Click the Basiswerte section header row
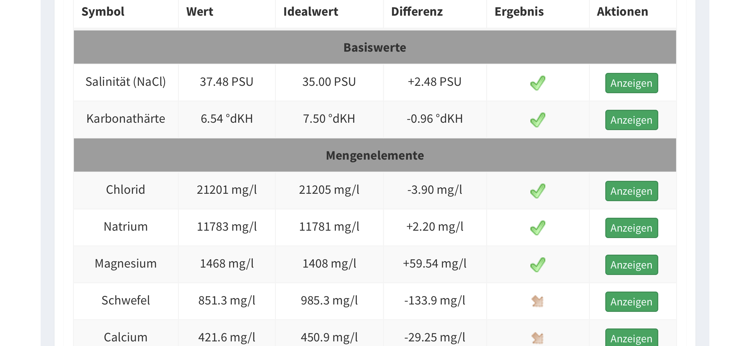Image resolution: width=750 pixels, height=346 pixels. click(x=375, y=47)
